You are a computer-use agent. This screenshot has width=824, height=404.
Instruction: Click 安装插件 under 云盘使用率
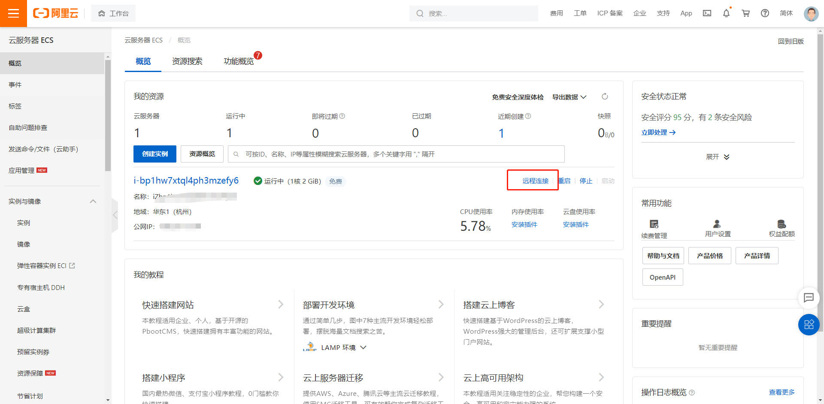coord(576,224)
